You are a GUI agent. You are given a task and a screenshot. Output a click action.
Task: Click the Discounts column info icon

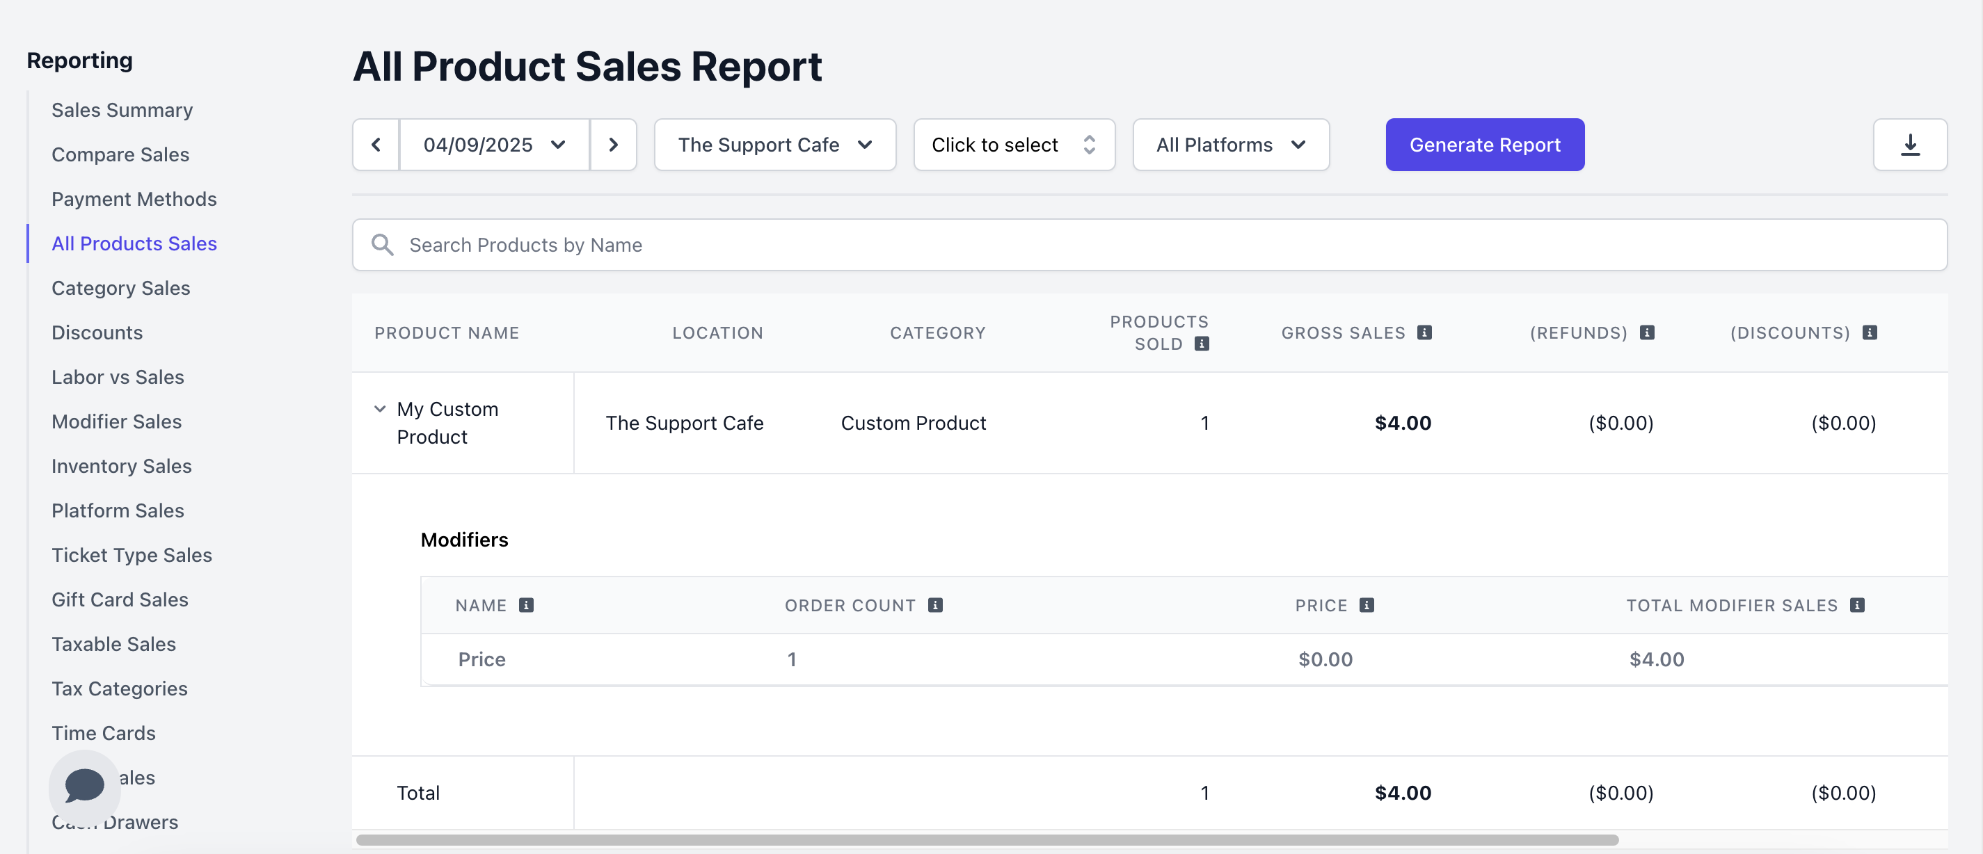click(x=1869, y=332)
